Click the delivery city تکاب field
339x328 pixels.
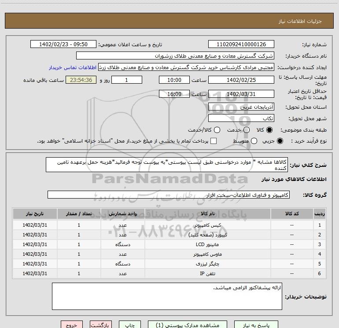click(x=241, y=118)
